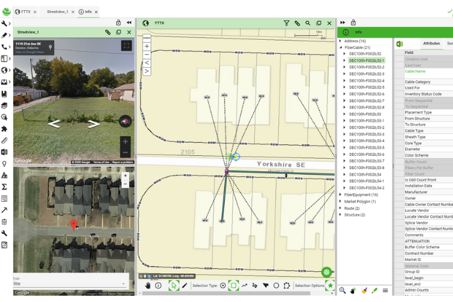Image resolution: width=453 pixels, height=302 pixels.
Task: Choose the rectangle selection type
Action: tap(233, 286)
